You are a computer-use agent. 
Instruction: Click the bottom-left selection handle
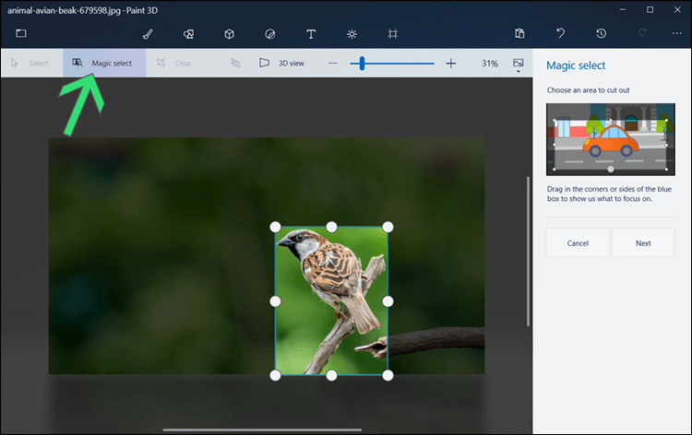(275, 375)
